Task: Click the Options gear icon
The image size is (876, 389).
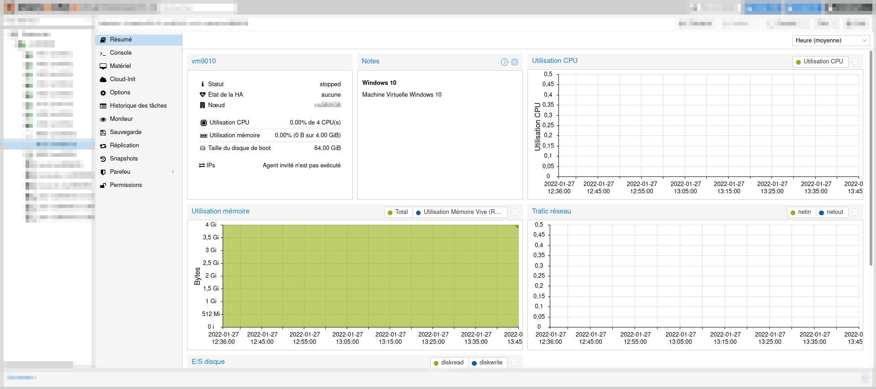Action: click(x=103, y=93)
